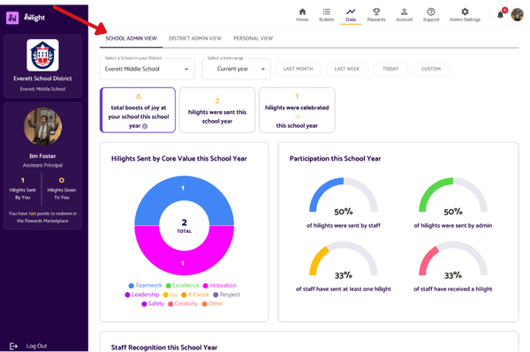Open the Bulletin list icon

coord(326,11)
